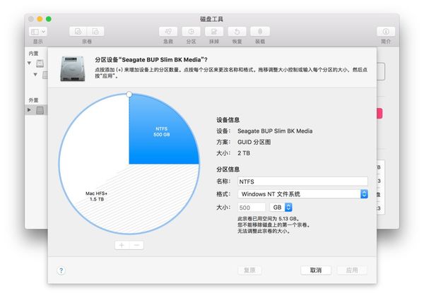Click the 外置 sidebar section header

point(33,100)
